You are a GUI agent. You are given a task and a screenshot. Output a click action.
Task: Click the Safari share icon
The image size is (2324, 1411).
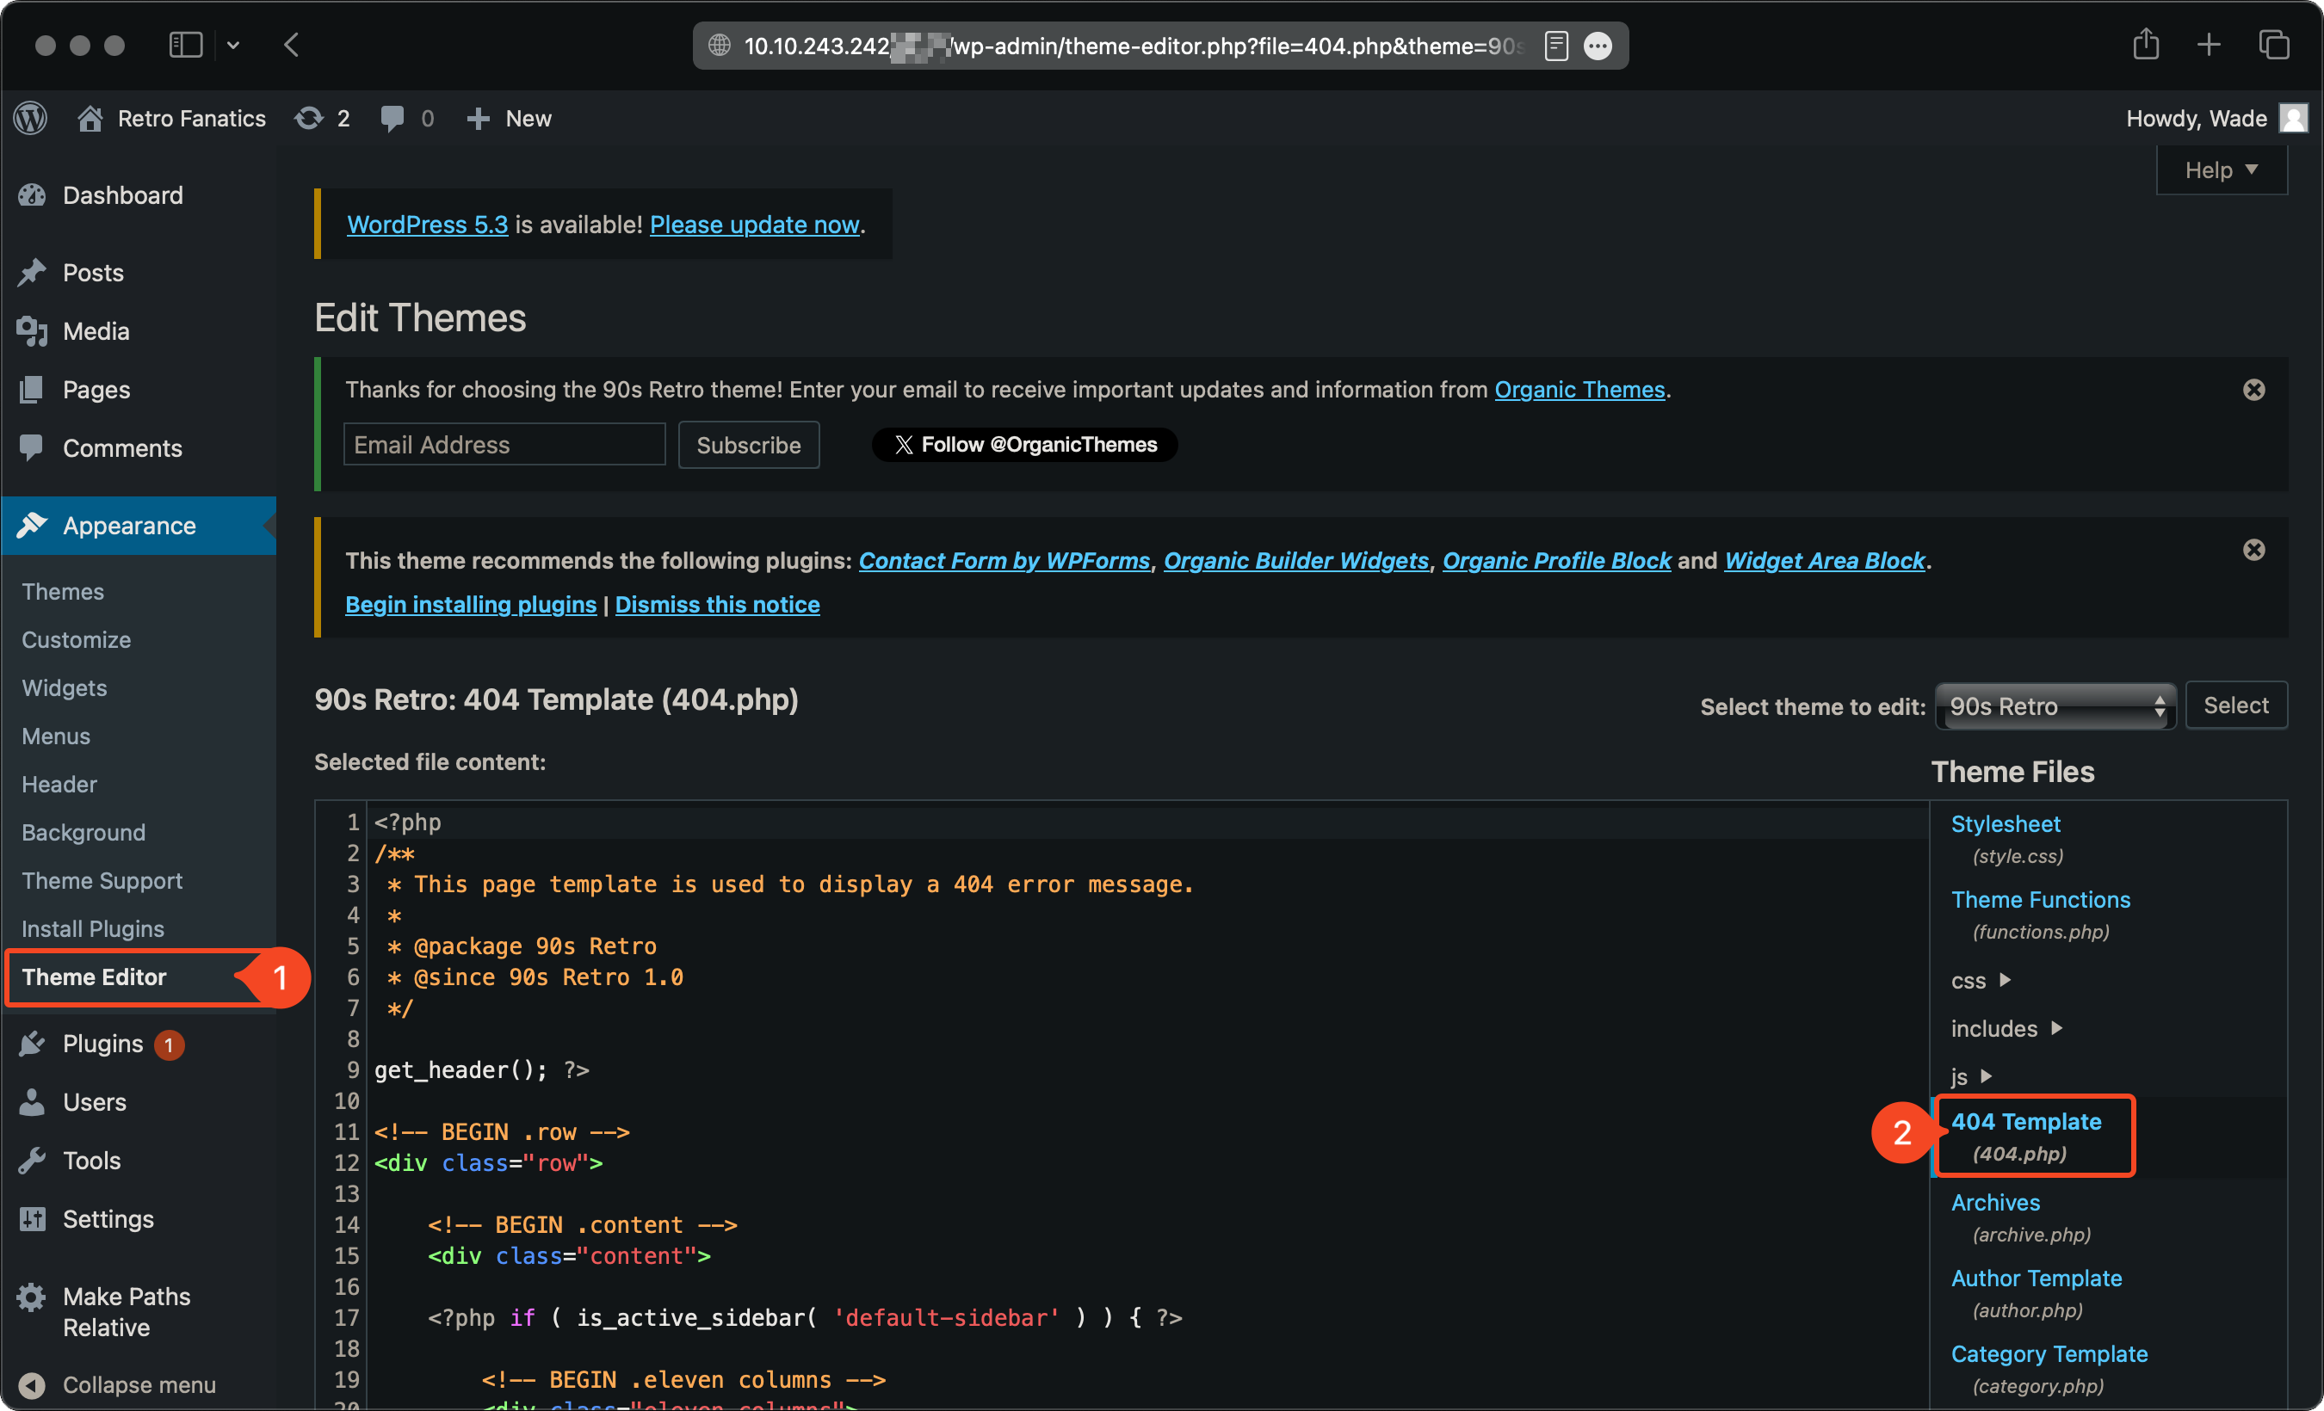point(2146,43)
